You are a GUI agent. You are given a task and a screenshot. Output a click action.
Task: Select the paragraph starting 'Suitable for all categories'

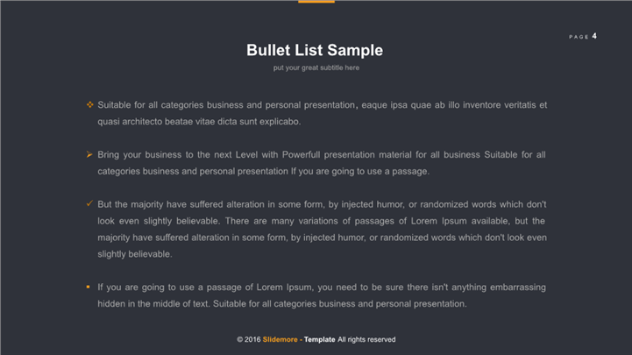coord(322,113)
